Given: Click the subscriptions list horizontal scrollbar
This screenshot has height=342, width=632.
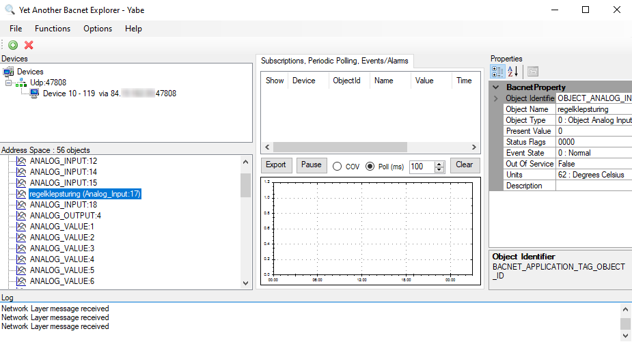Looking at the screenshot, I should coord(342,147).
